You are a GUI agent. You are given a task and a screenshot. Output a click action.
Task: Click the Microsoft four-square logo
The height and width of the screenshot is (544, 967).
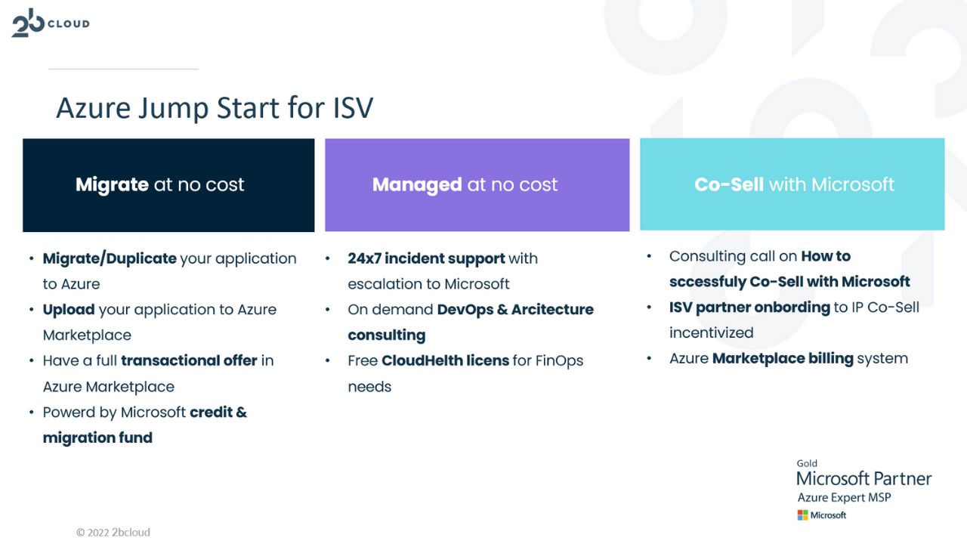coord(802,515)
